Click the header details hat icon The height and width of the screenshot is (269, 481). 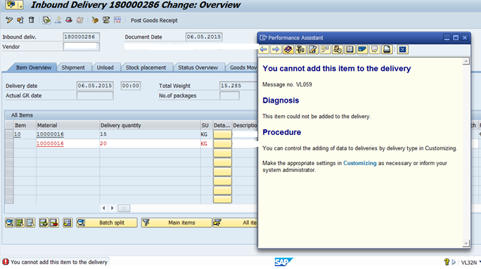coord(69,20)
